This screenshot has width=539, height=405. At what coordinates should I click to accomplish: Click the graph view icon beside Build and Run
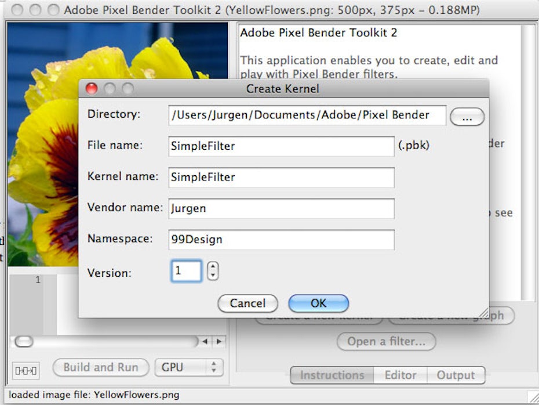26,370
